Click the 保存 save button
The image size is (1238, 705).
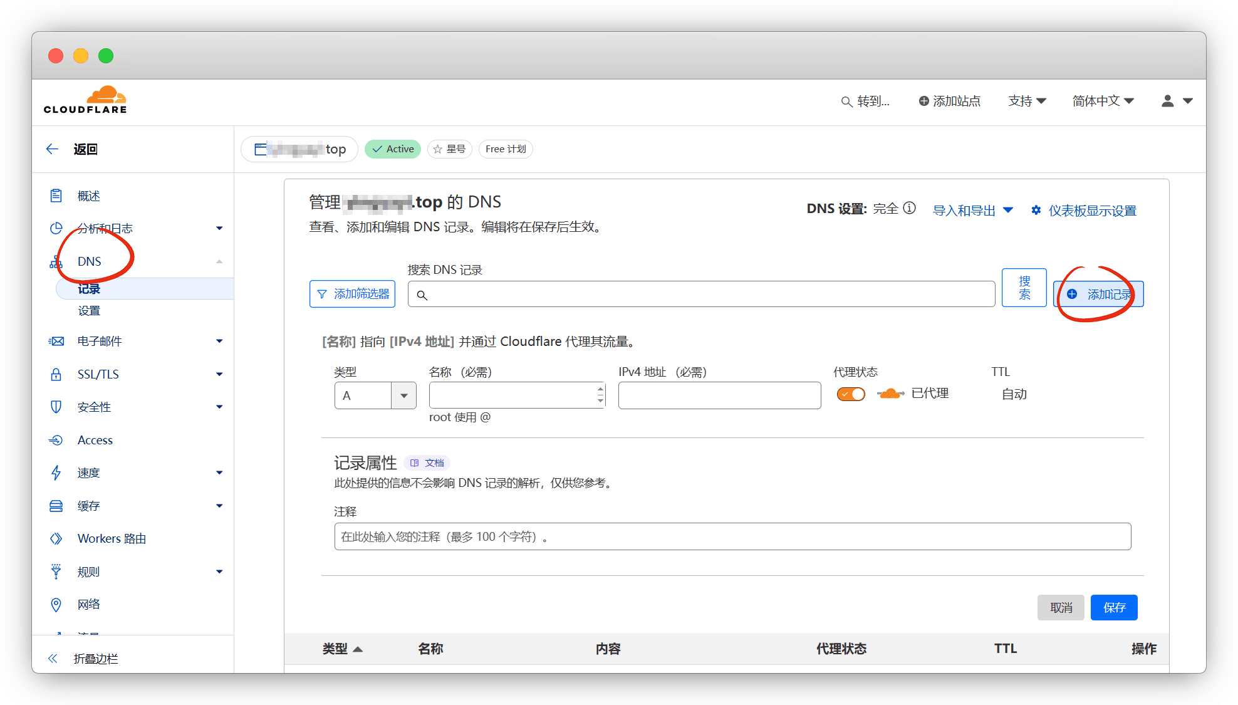1113,607
